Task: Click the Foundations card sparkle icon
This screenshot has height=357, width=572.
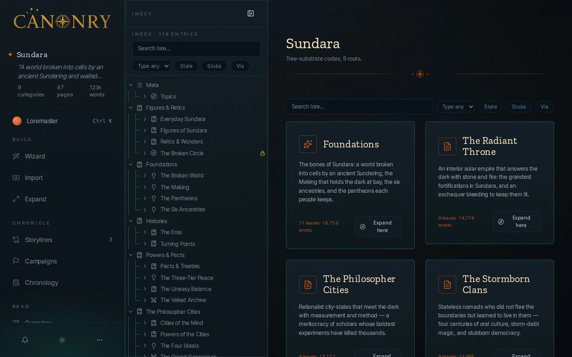Action: [308, 144]
